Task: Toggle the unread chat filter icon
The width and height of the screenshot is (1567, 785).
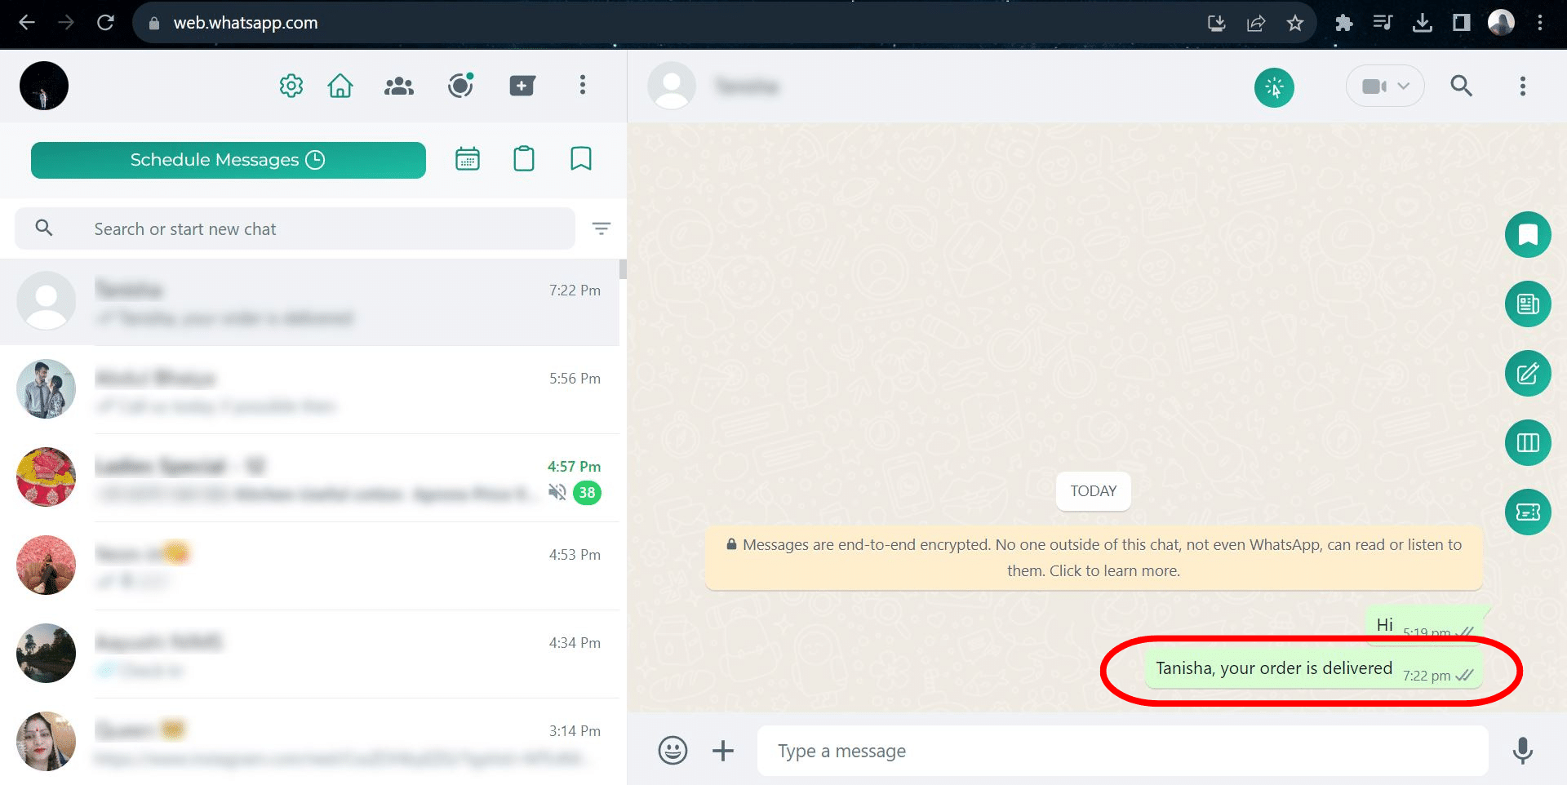Action: tap(601, 228)
